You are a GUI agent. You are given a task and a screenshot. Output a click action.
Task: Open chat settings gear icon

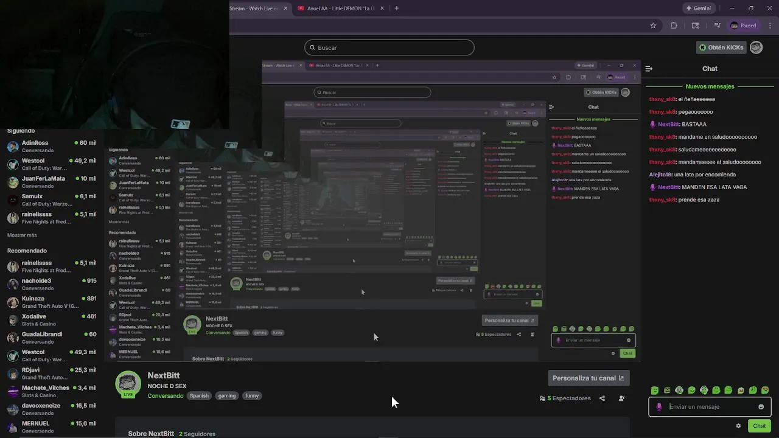point(738,426)
